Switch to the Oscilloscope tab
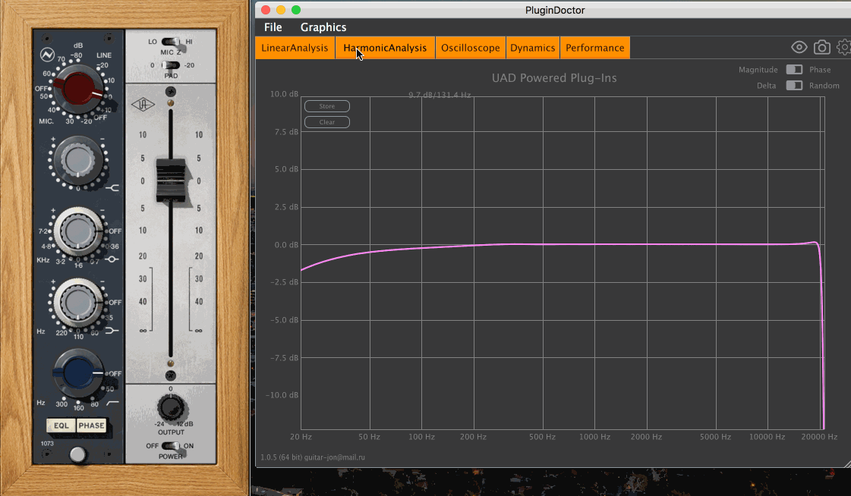 coord(471,48)
